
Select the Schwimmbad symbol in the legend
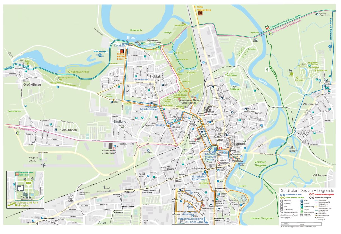click(x=282, y=209)
